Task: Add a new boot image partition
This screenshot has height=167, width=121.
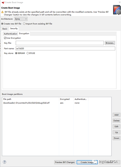Action: point(116,115)
